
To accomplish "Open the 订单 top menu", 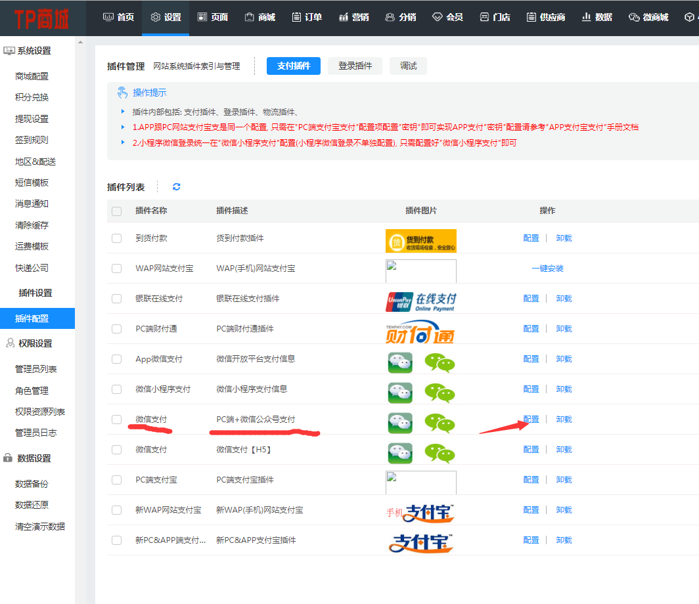I will coord(306,18).
